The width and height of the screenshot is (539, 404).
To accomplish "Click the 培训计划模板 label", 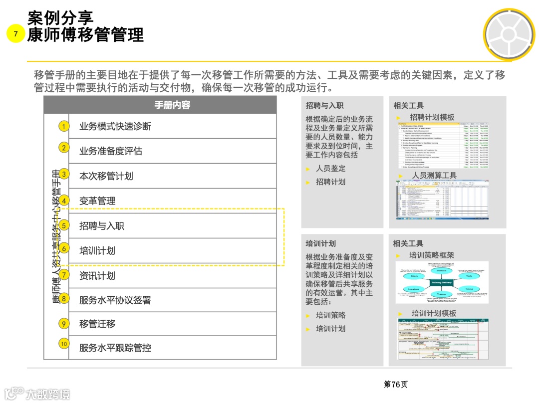I will pos(434,313).
